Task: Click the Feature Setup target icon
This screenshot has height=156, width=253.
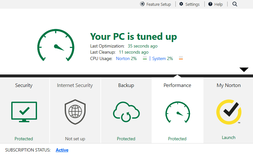Action: [x=142, y=4]
